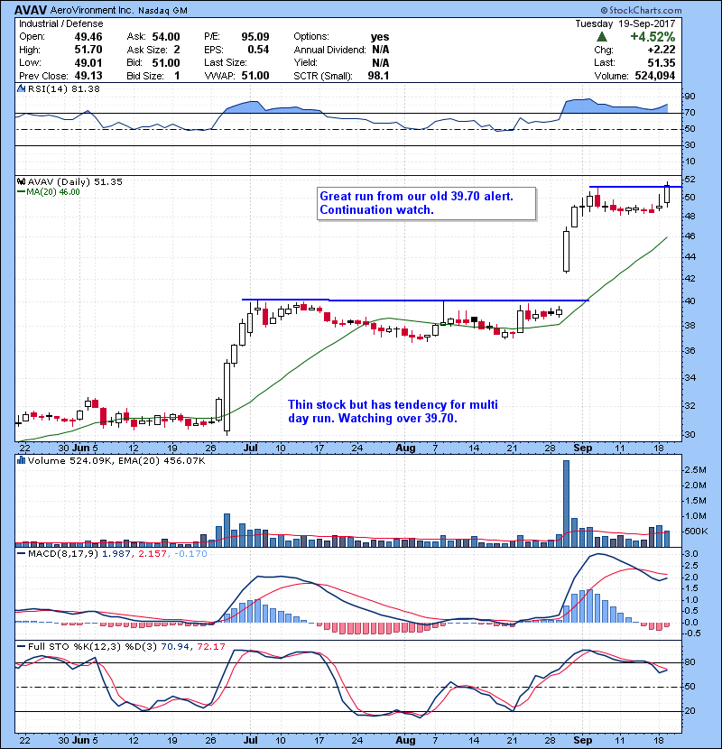Viewport: 722px width, 749px height.
Task: Click the +4.52% percent change
Action: (653, 37)
